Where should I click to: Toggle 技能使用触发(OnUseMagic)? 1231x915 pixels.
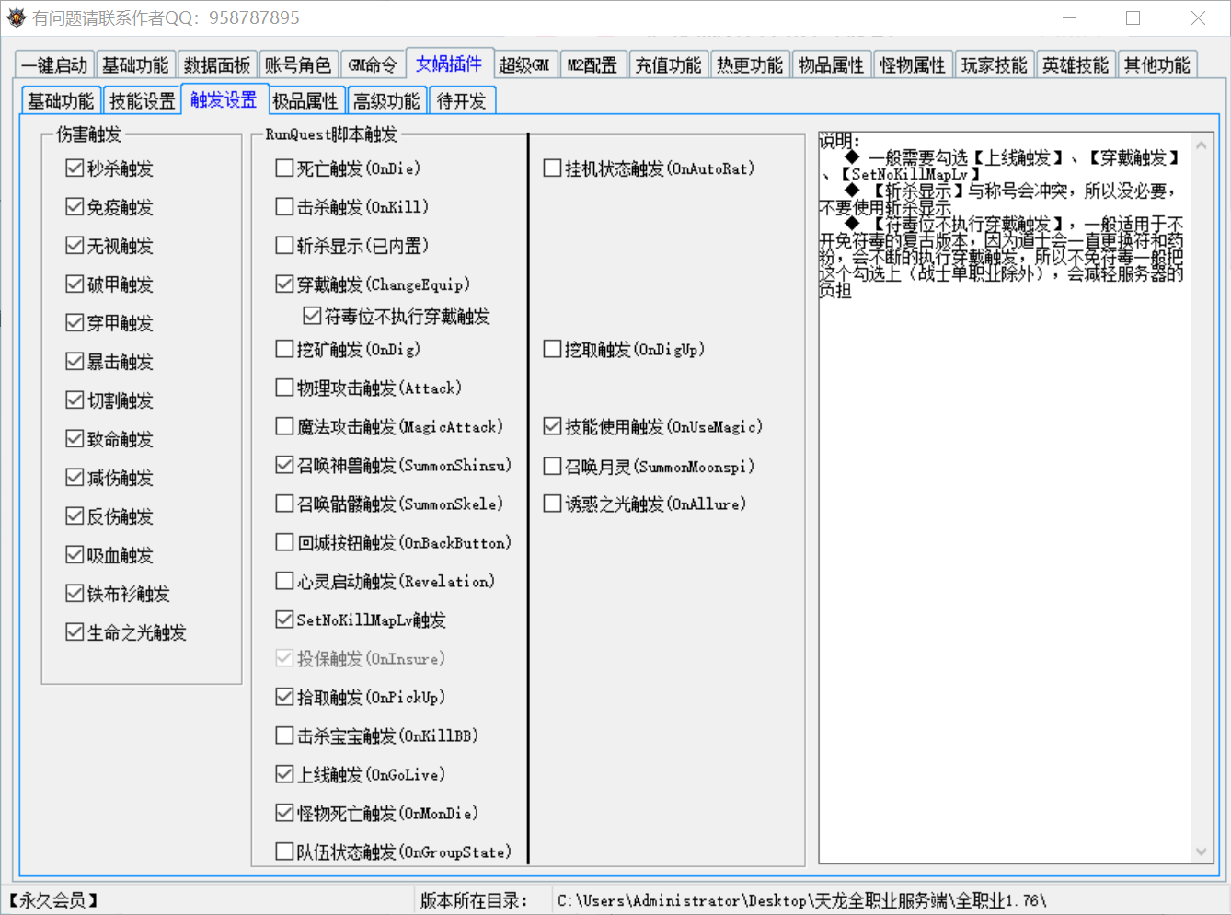(x=653, y=427)
